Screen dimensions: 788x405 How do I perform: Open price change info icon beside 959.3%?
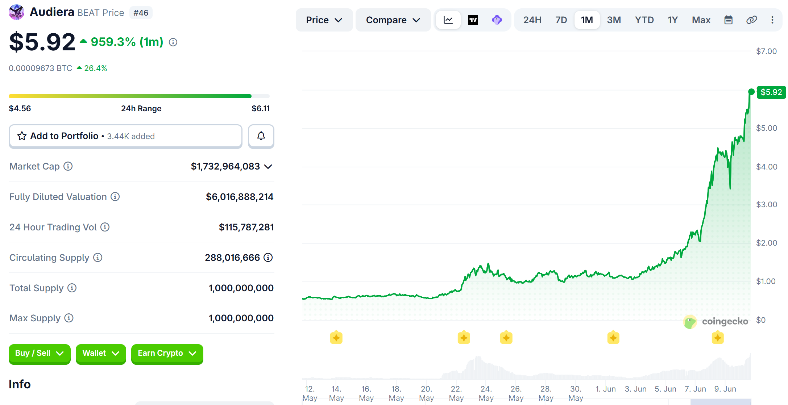point(173,42)
